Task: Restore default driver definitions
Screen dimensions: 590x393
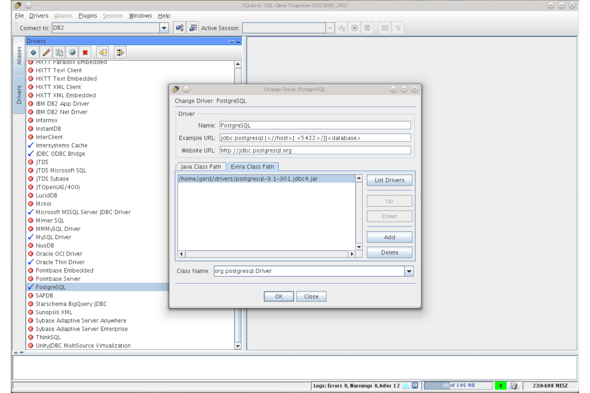Action: click(102, 52)
